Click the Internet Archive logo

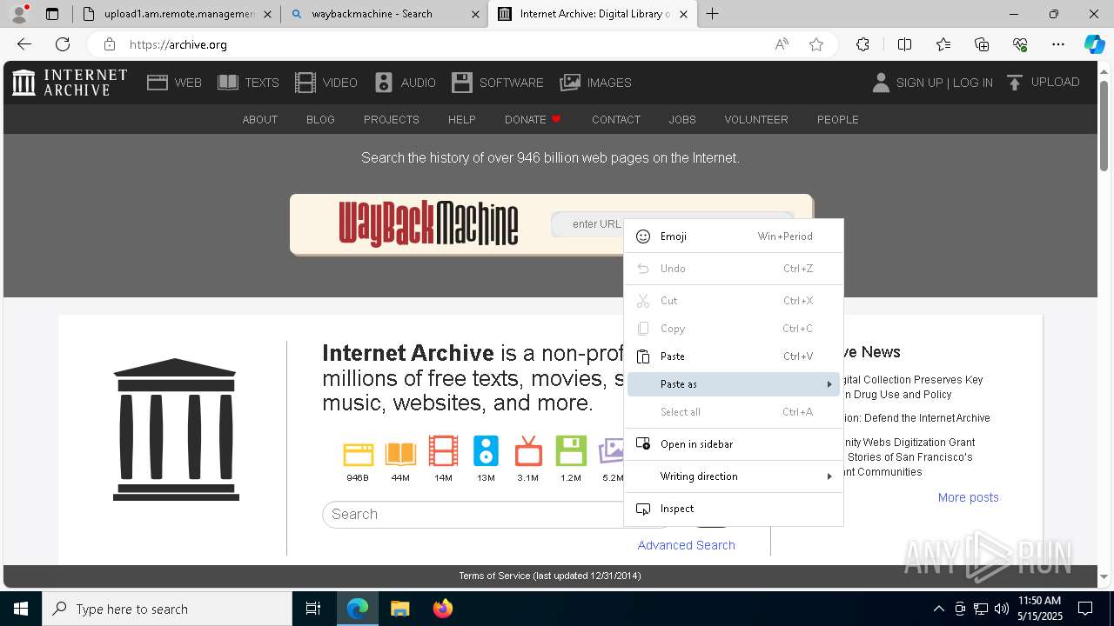tap(70, 83)
